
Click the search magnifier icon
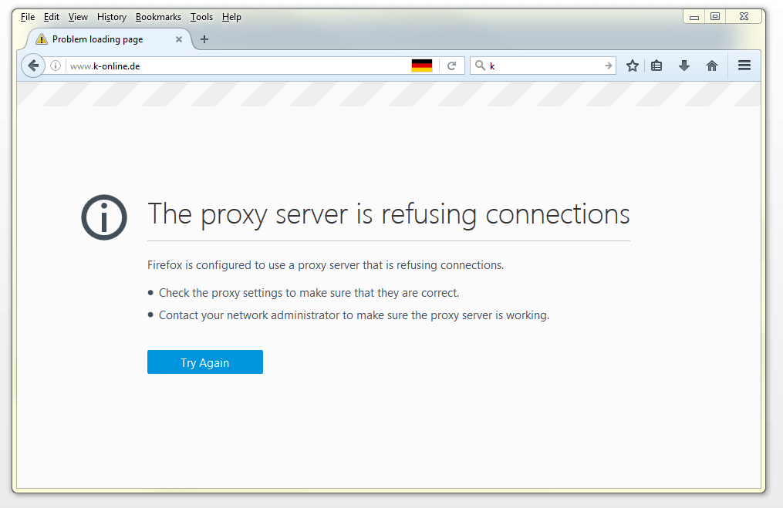click(480, 66)
